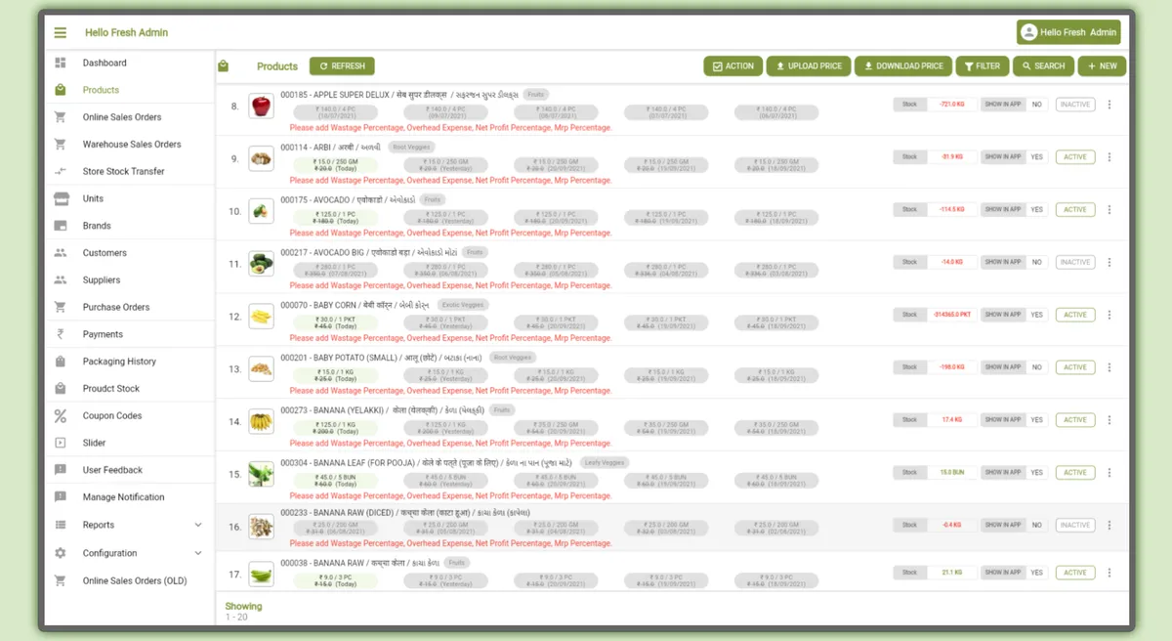The width and height of the screenshot is (1172, 641).
Task: Click the Products bag icon in page header
Action: pyautogui.click(x=224, y=66)
